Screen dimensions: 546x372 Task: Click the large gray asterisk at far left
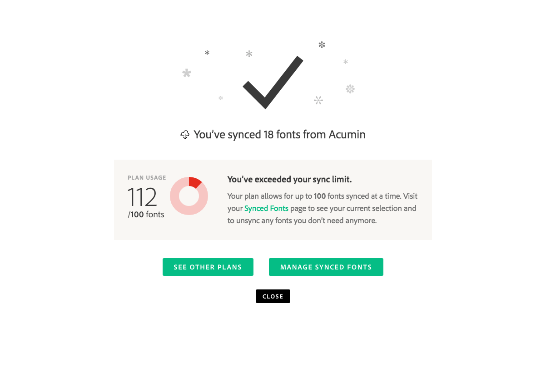(x=186, y=73)
